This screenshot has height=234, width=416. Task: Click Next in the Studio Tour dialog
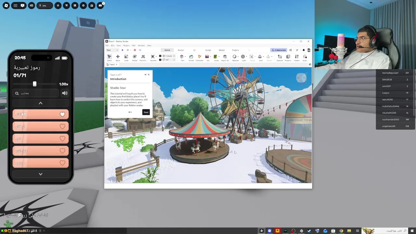[x=146, y=112]
